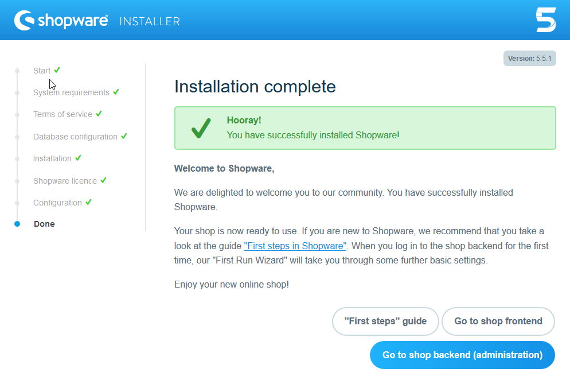570x384 pixels.
Task: Select the Installation step
Action: click(x=52, y=158)
